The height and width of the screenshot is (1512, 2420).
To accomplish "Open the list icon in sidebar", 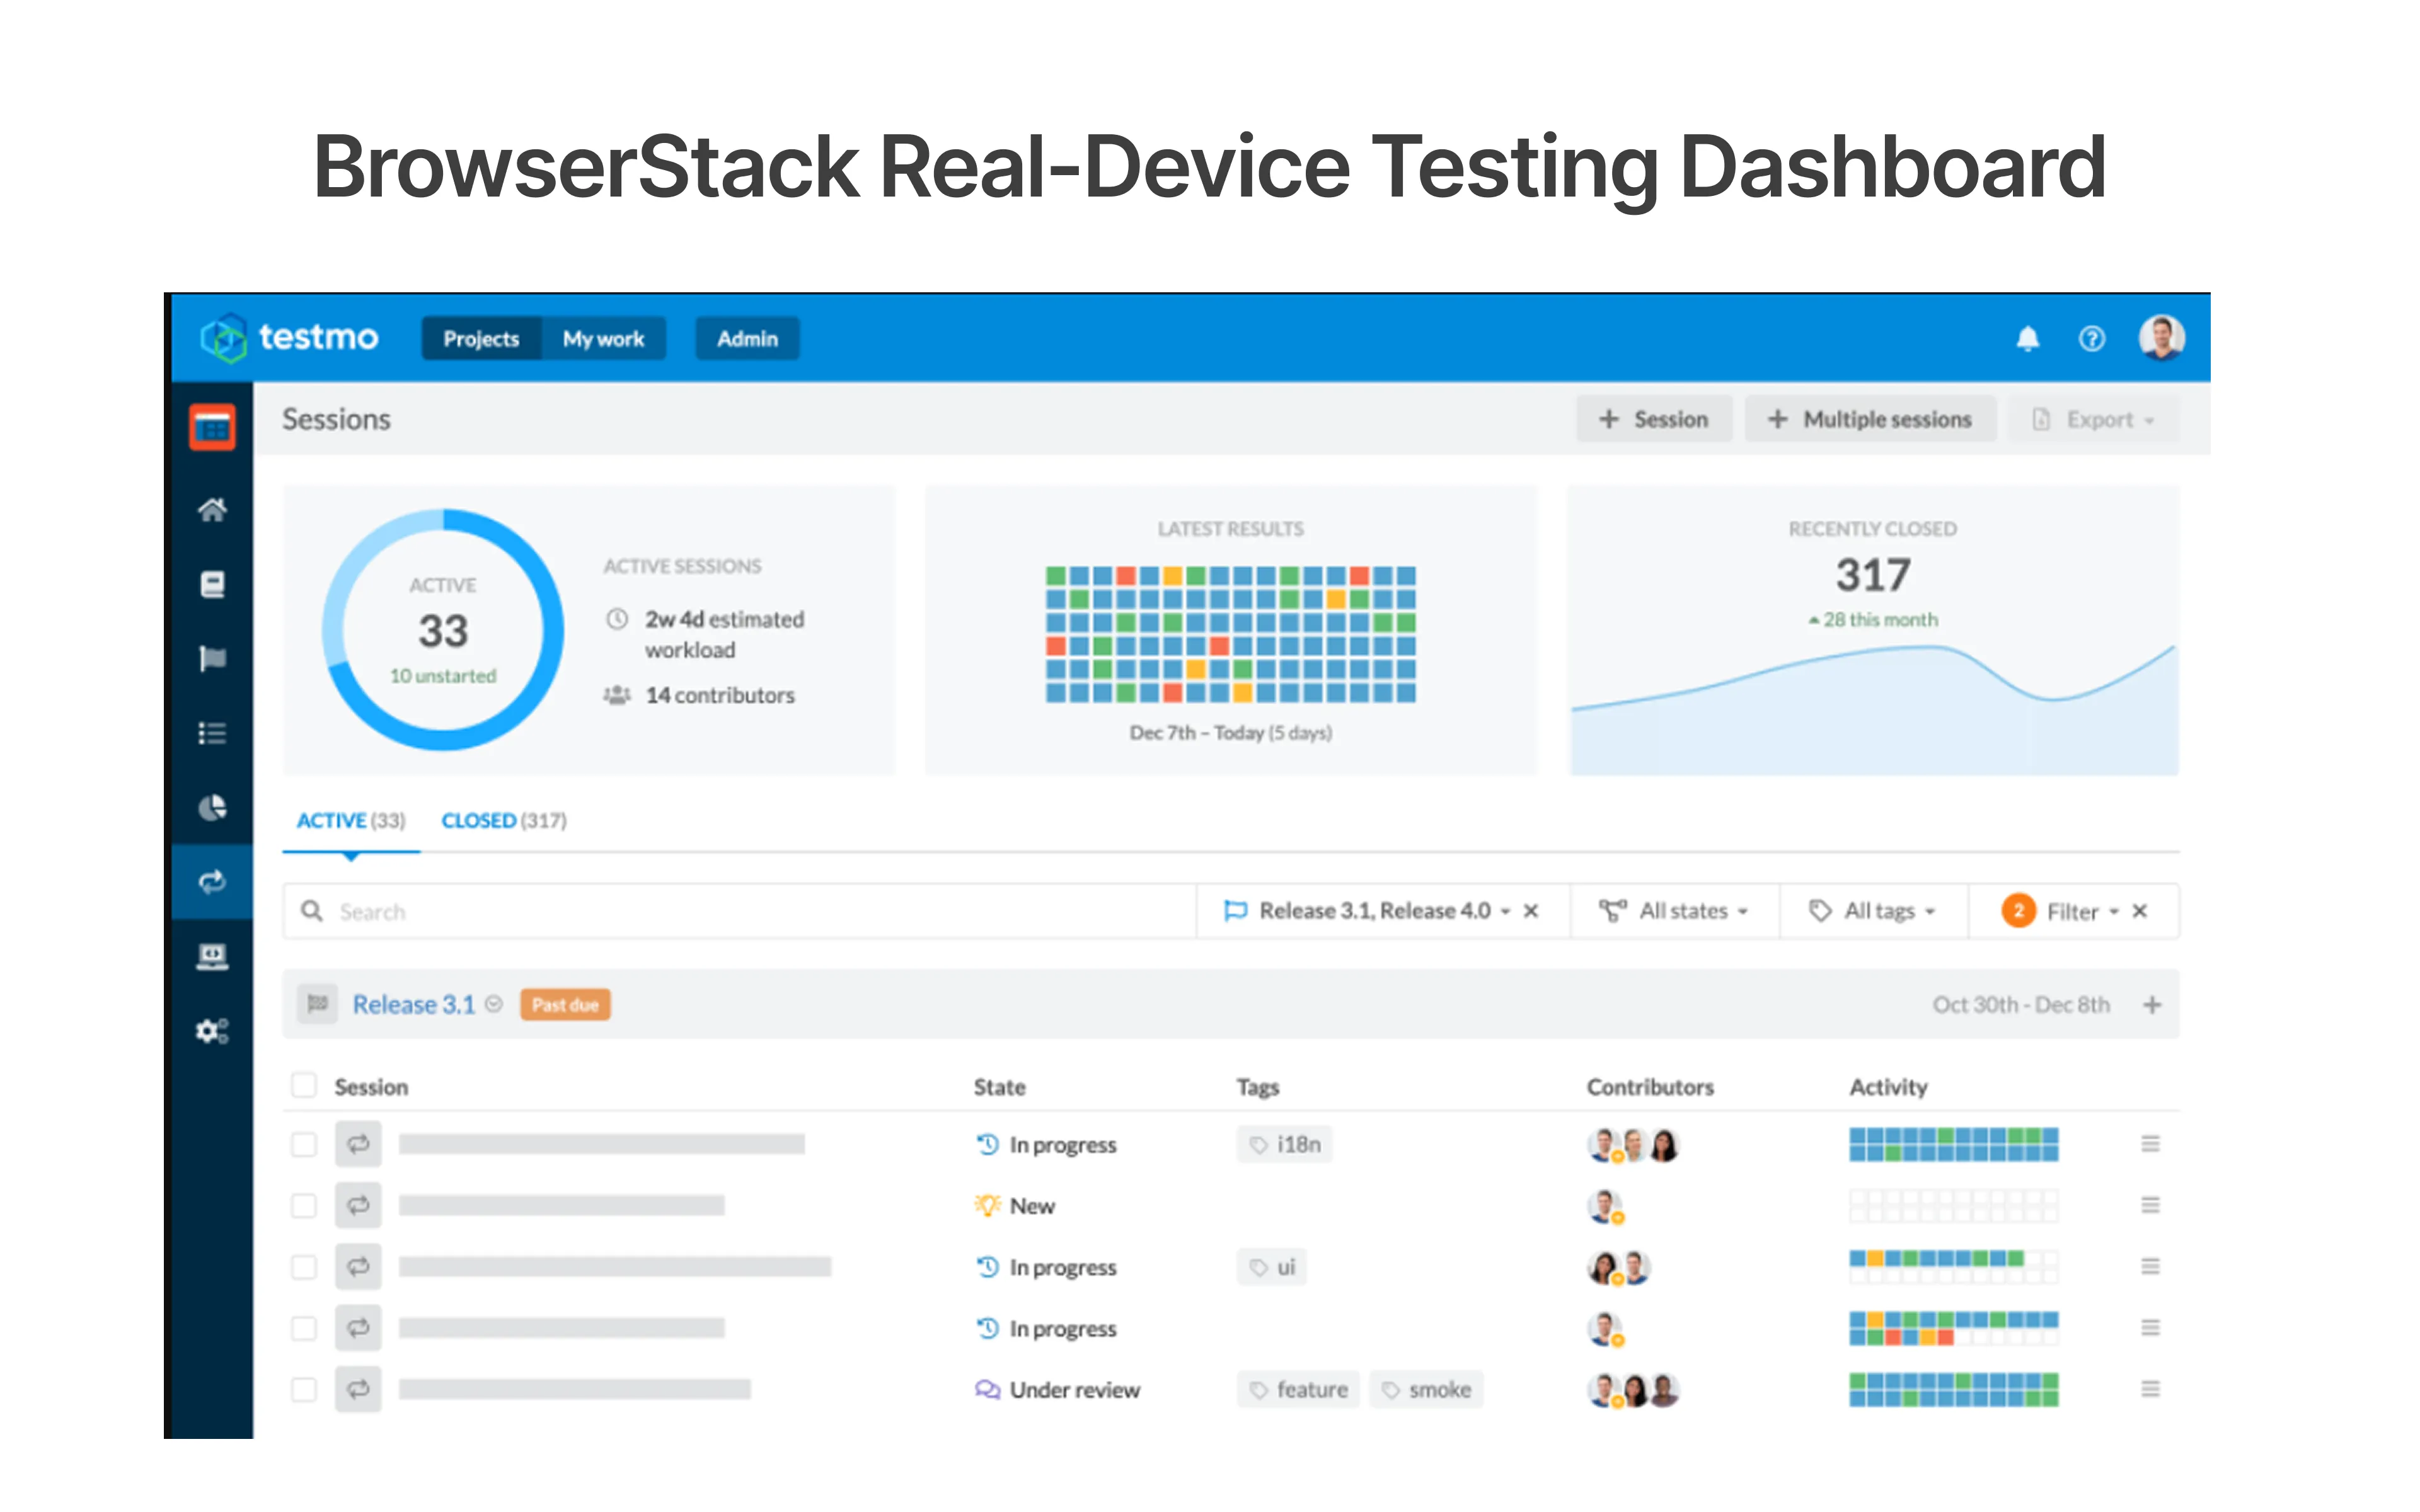I will [212, 733].
